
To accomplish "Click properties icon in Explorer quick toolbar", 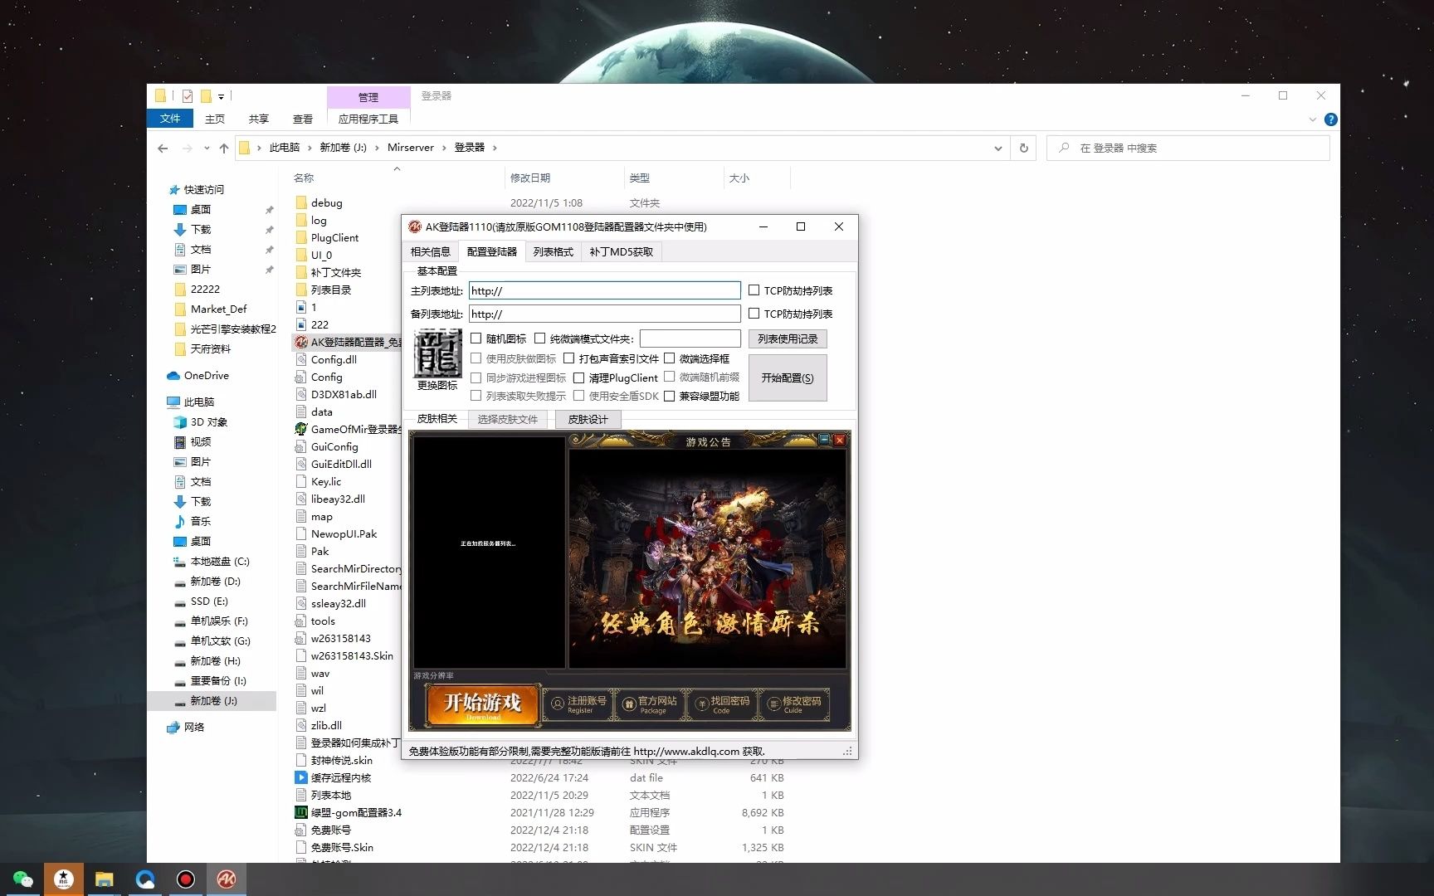I will tap(188, 96).
